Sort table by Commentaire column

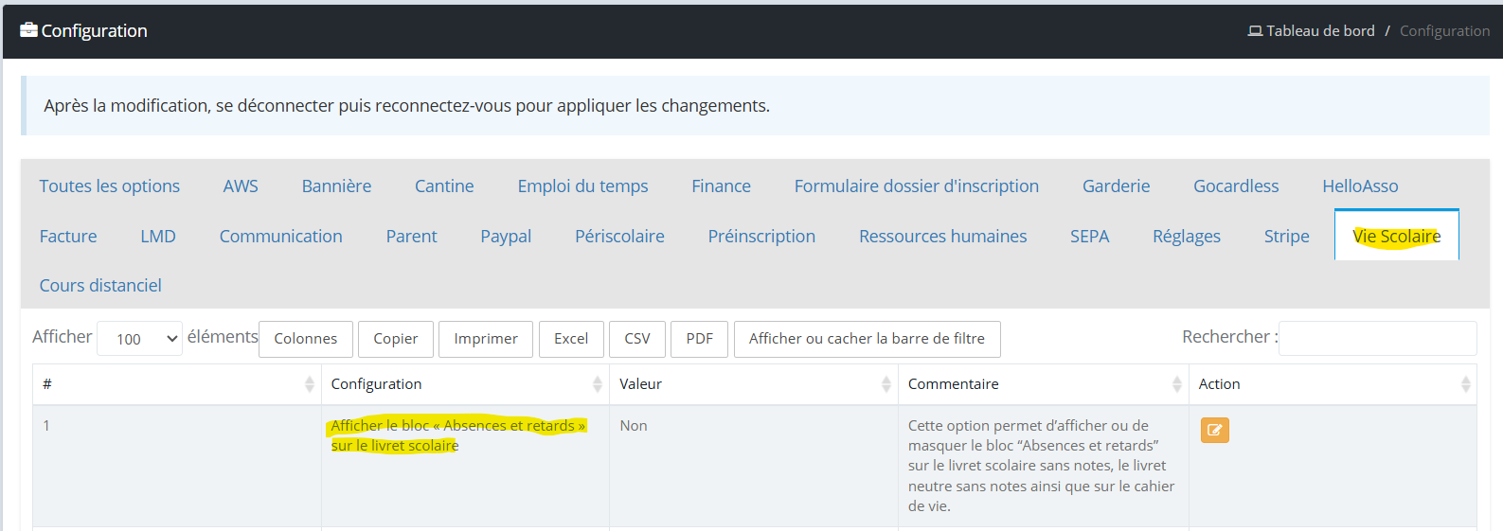pyautogui.click(x=1176, y=384)
